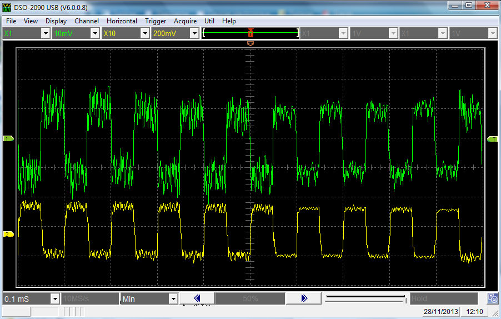The width and height of the screenshot is (501, 319).
Task: Click the blue icon in bottom-right corner
Action: (x=492, y=298)
